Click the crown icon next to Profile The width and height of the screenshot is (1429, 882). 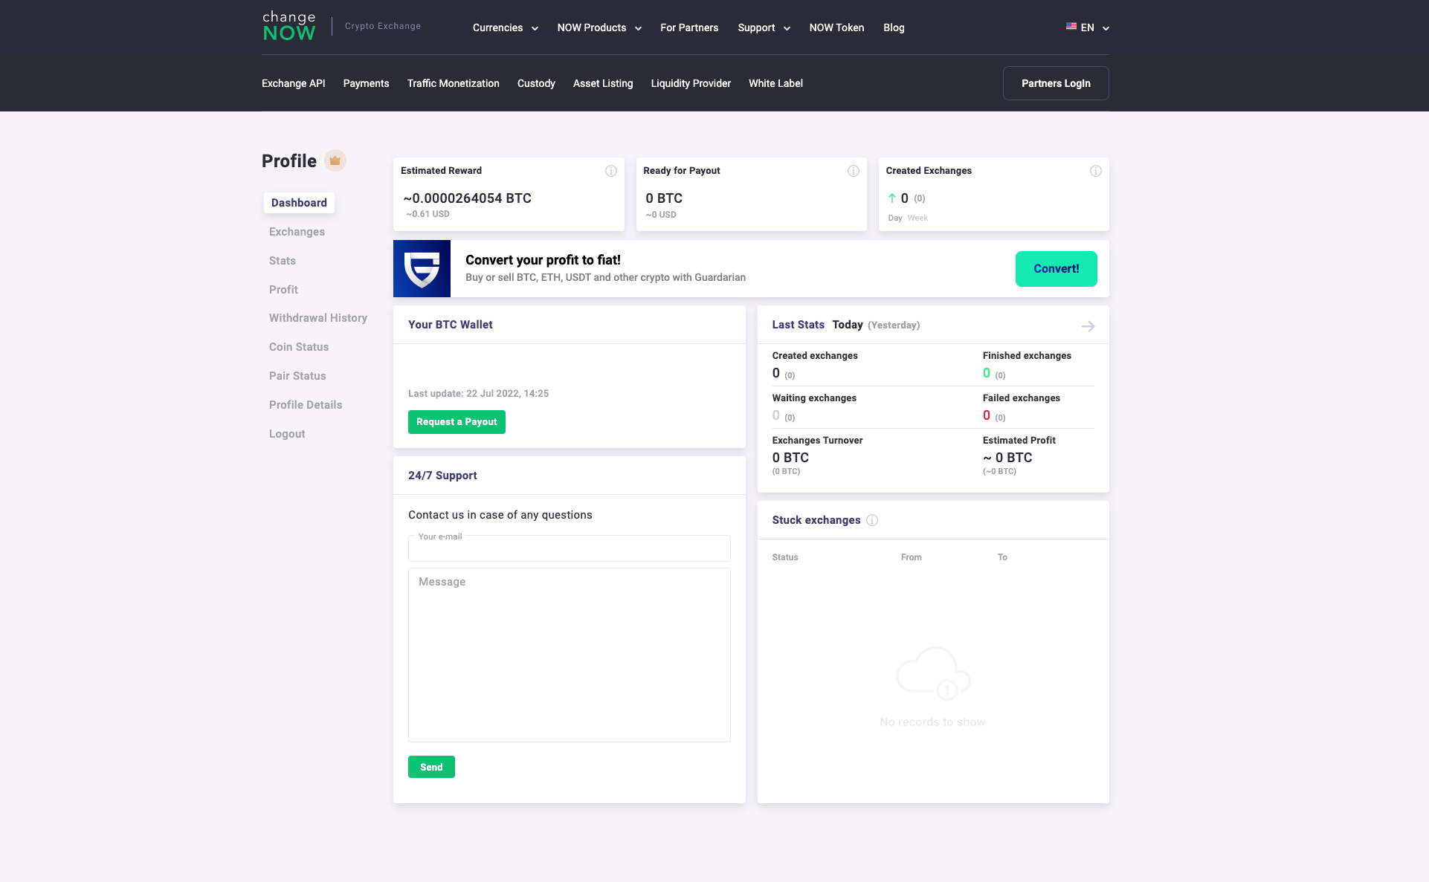point(335,160)
